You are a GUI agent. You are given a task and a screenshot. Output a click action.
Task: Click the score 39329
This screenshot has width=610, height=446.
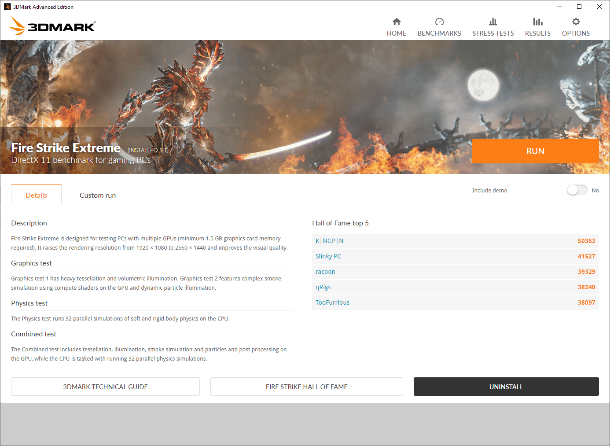586,272
